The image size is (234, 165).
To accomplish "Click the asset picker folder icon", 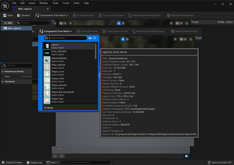I will (x=90, y=38).
